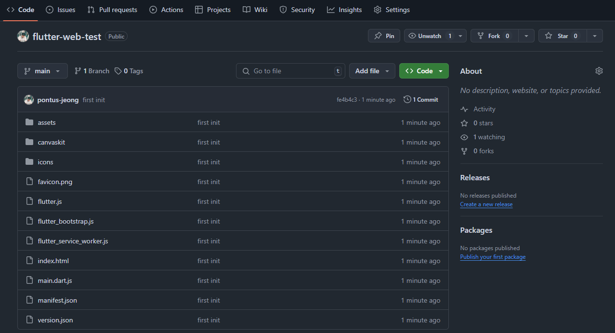
Task: Click pontus-jeong avatar in commit header
Action: point(29,100)
